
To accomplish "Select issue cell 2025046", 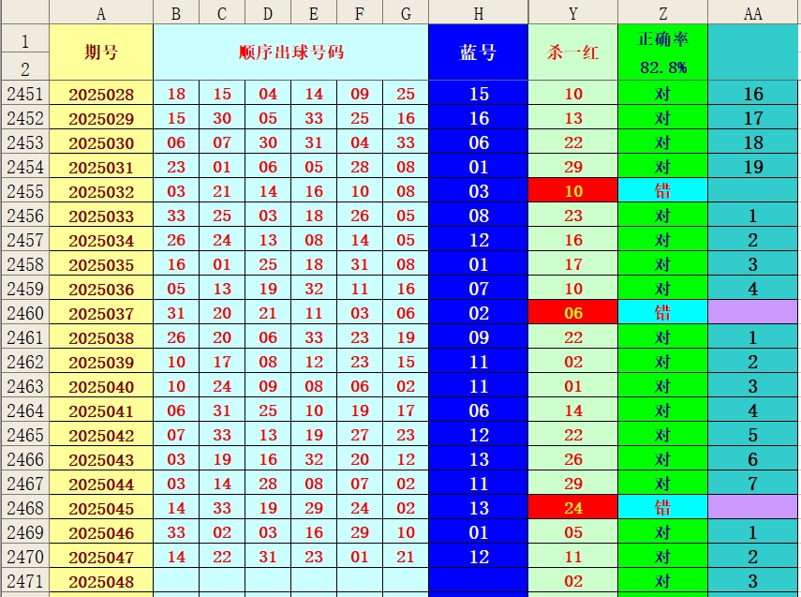I will tap(101, 532).
